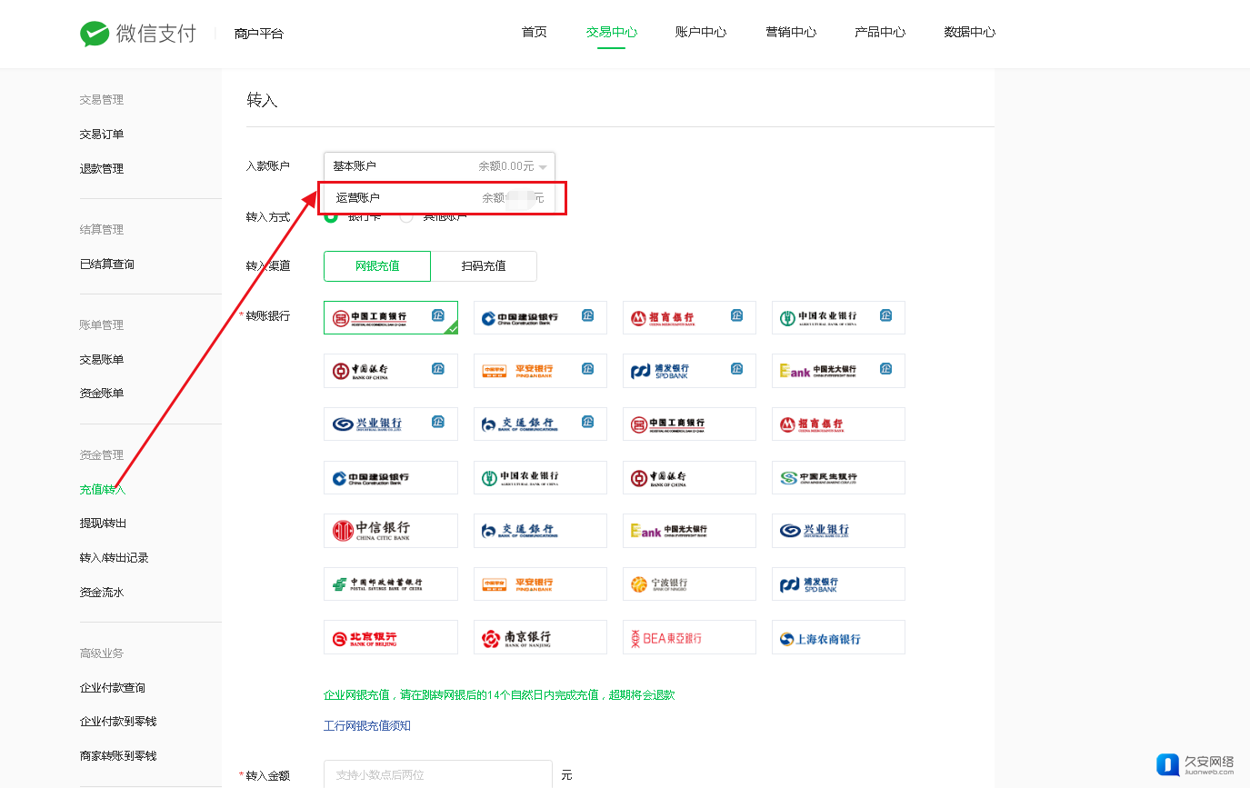Image resolution: width=1250 pixels, height=788 pixels.
Task: Open 企业付款查询 in the sidebar
Action: coord(113,688)
